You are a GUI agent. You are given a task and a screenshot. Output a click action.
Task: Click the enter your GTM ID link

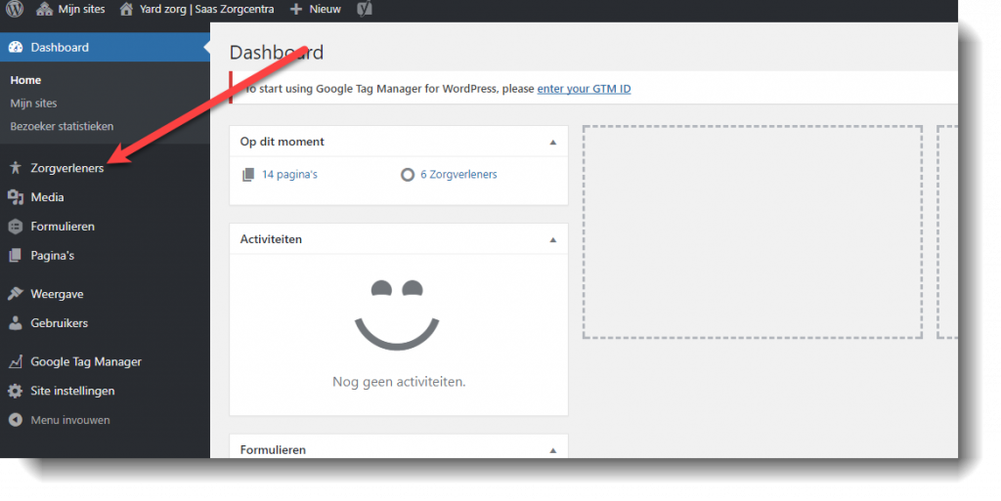click(584, 89)
